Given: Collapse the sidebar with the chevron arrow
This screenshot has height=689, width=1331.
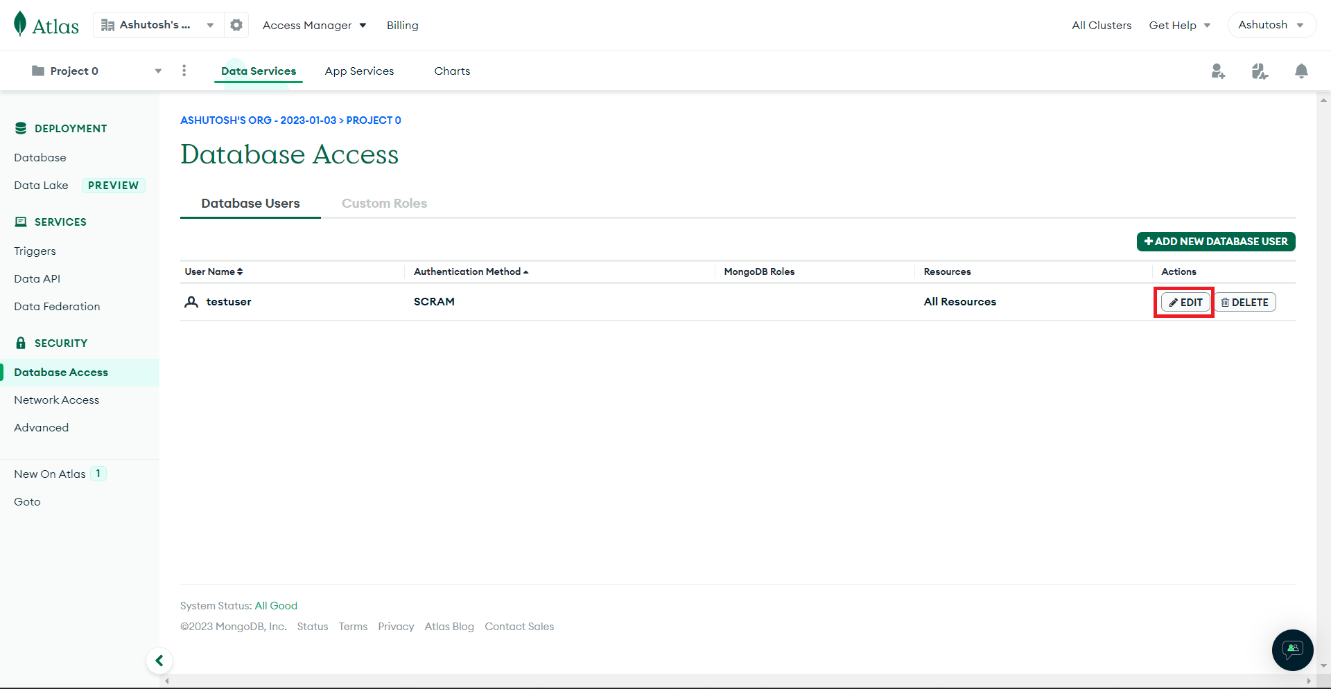Looking at the screenshot, I should 159,661.
